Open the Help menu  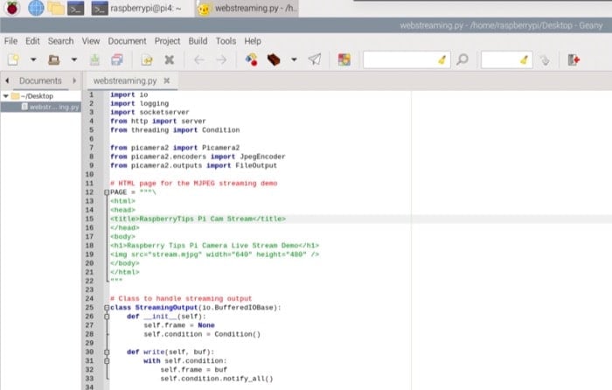pos(253,41)
